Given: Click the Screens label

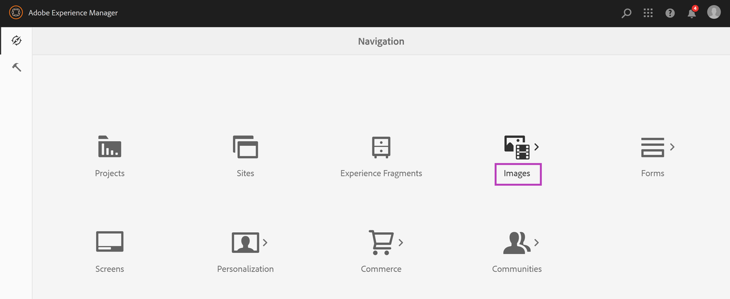Looking at the screenshot, I should (x=109, y=269).
